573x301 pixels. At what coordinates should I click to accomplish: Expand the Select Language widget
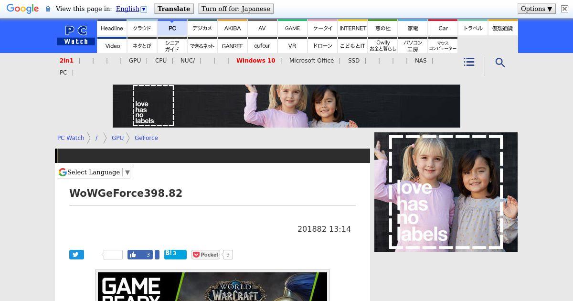coord(94,172)
